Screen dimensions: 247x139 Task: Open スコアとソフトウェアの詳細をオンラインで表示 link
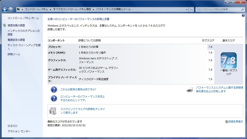(x=83, y=111)
